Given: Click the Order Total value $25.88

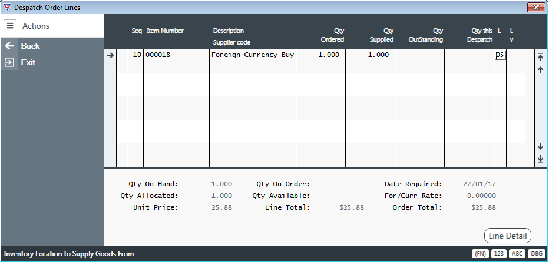Looking at the screenshot, I should click(484, 207).
